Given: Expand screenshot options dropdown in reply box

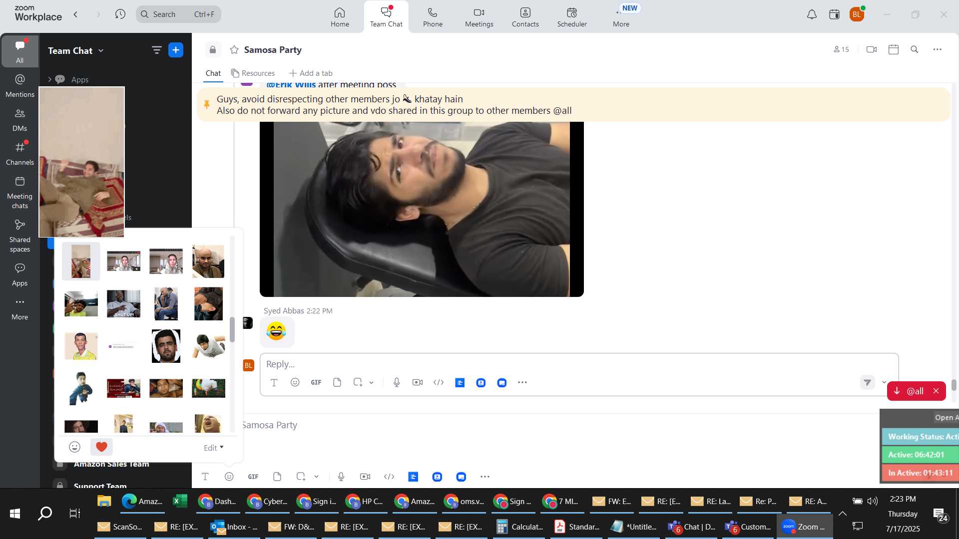Looking at the screenshot, I should [x=372, y=383].
